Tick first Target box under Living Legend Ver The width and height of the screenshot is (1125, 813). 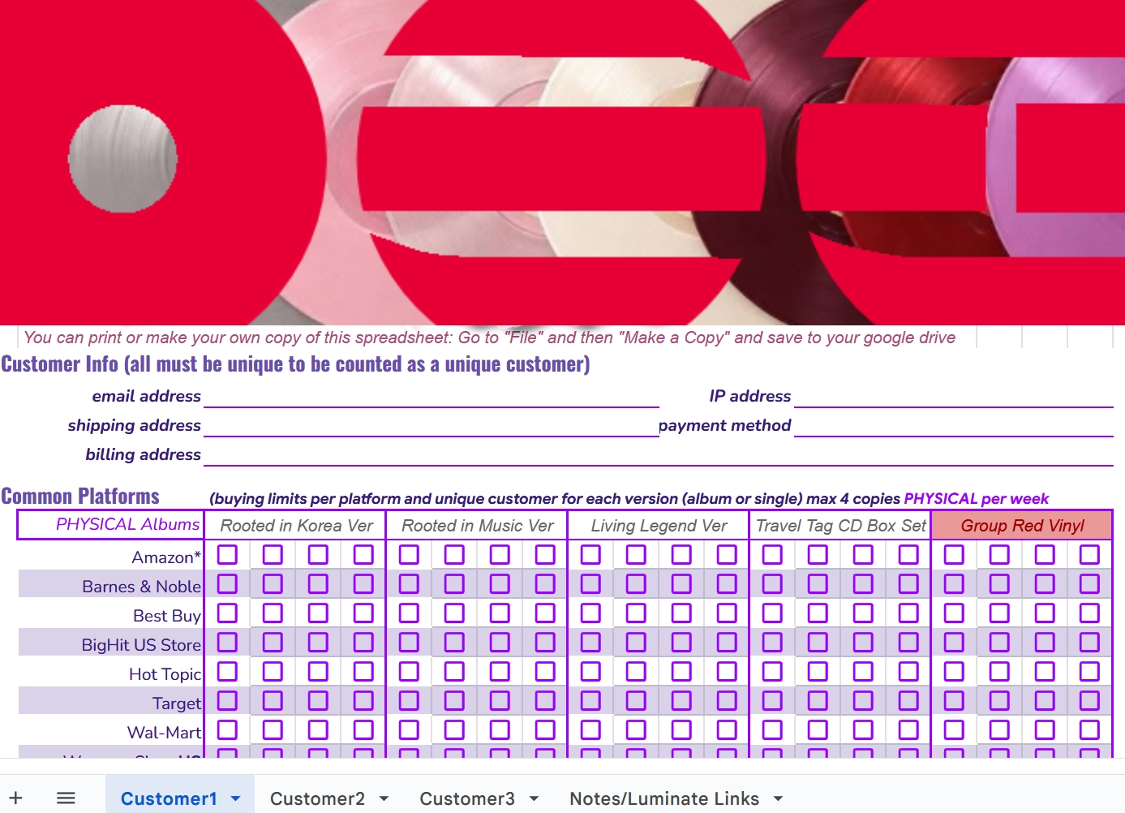point(590,700)
